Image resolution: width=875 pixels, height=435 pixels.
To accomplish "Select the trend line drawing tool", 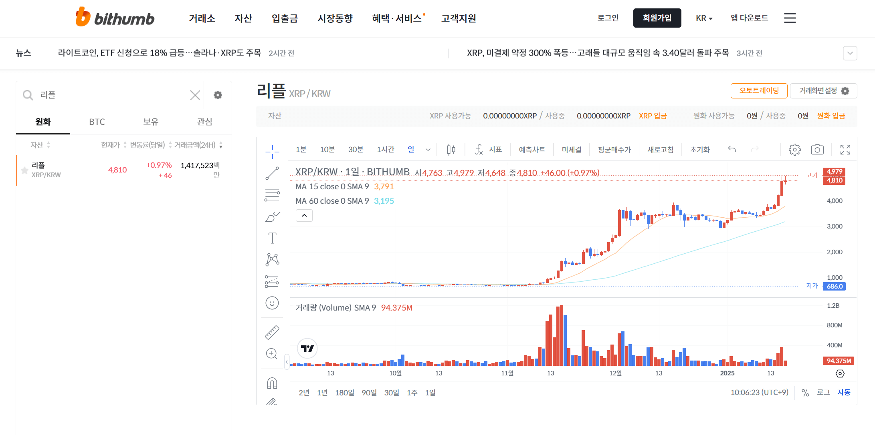I will 272,173.
